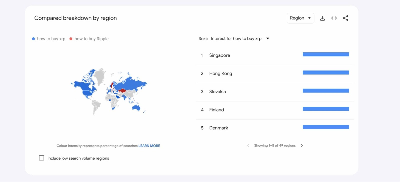Screen dimensions: 400x182
Task: Open the embed code icon
Action: pos(334,18)
